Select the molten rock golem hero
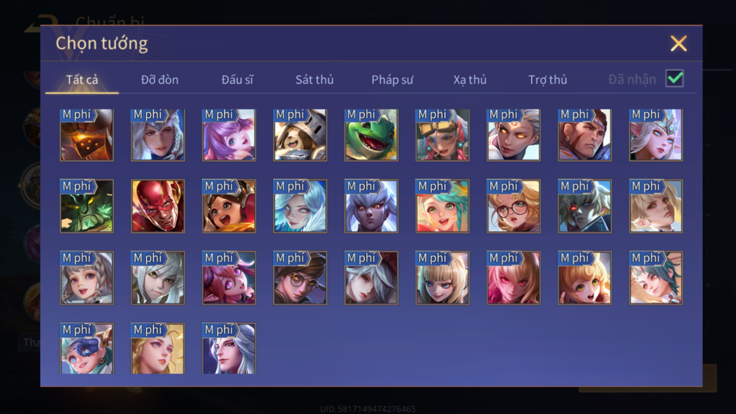This screenshot has width=736, height=414. (x=86, y=135)
